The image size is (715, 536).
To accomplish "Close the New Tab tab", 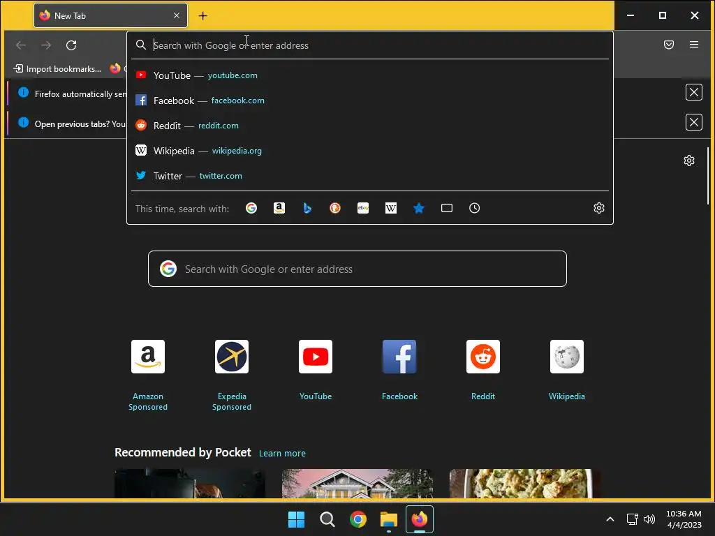I will click(177, 15).
